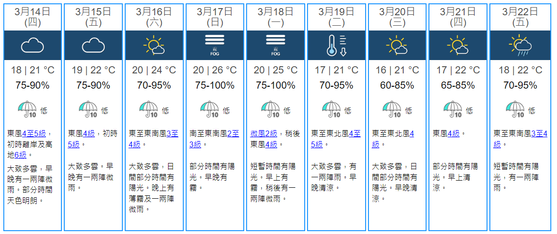Open the 5級 wind link for 3月15日

click(74, 144)
